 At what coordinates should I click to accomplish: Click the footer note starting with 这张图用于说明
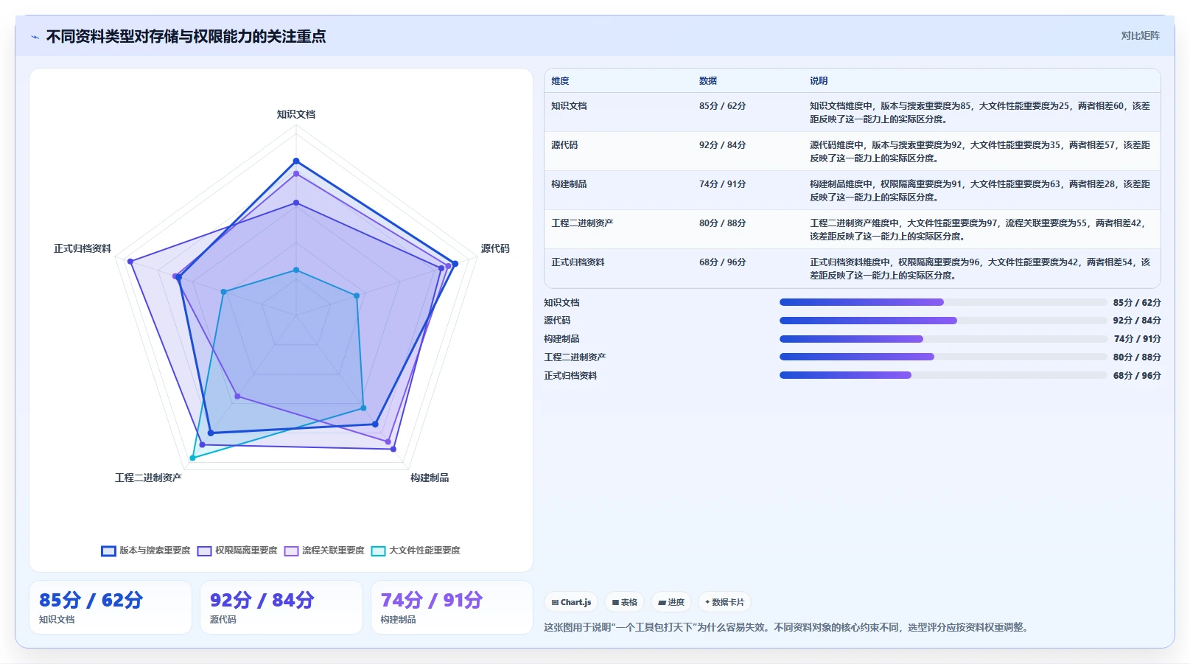pyautogui.click(x=788, y=627)
